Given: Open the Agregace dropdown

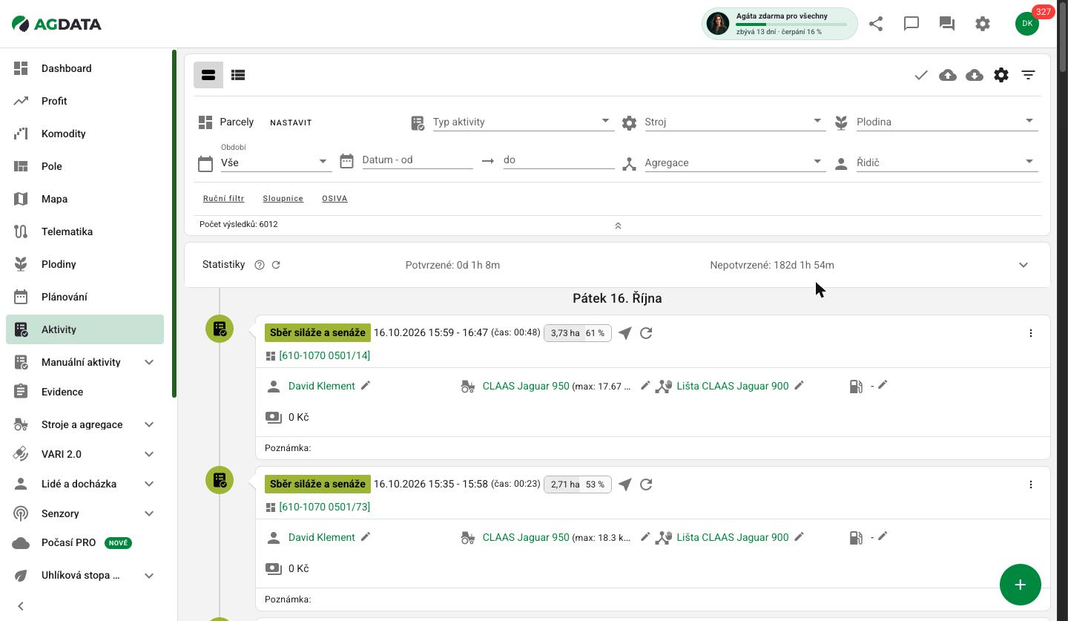Looking at the screenshot, I should point(735,162).
